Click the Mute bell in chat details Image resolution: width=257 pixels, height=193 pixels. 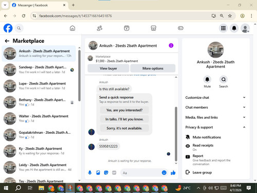[207, 79]
